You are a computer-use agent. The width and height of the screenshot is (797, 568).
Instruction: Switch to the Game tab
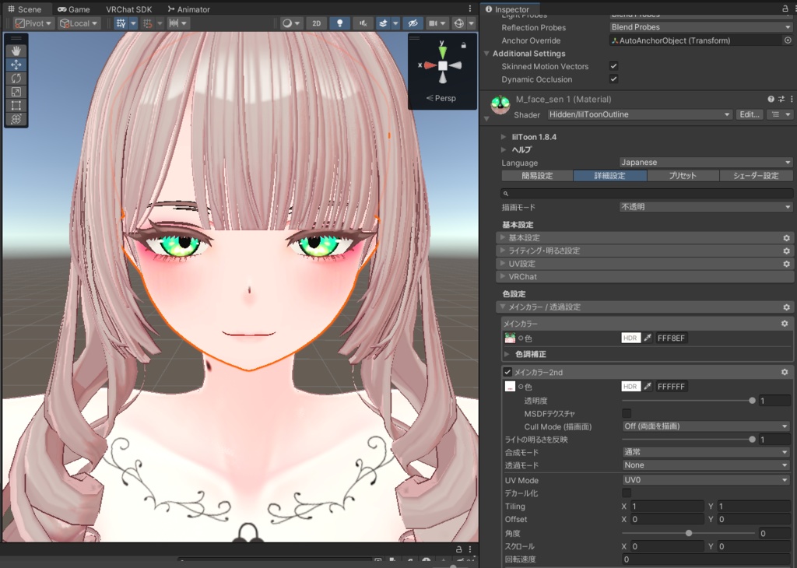74,9
